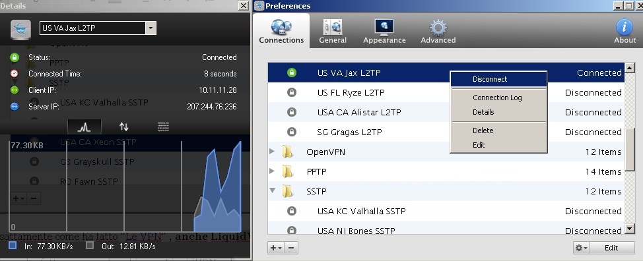This screenshot has height=261, width=643.
Task: Open Connection Log from context menu
Action: point(497,98)
